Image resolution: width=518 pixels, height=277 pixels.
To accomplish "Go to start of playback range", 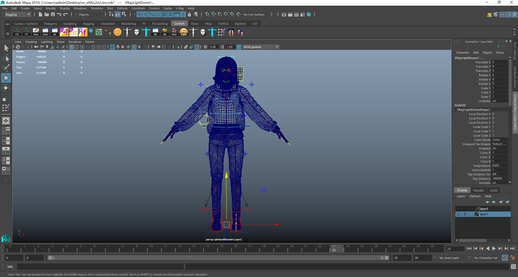I will [x=469, y=248].
